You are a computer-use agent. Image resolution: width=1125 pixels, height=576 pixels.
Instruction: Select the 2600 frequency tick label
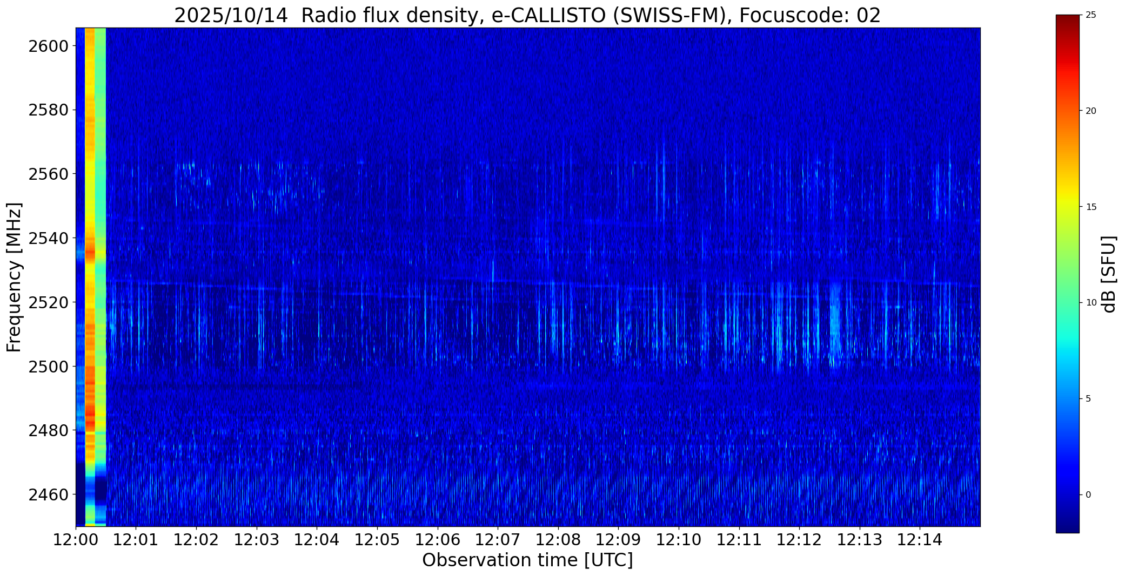click(49, 46)
